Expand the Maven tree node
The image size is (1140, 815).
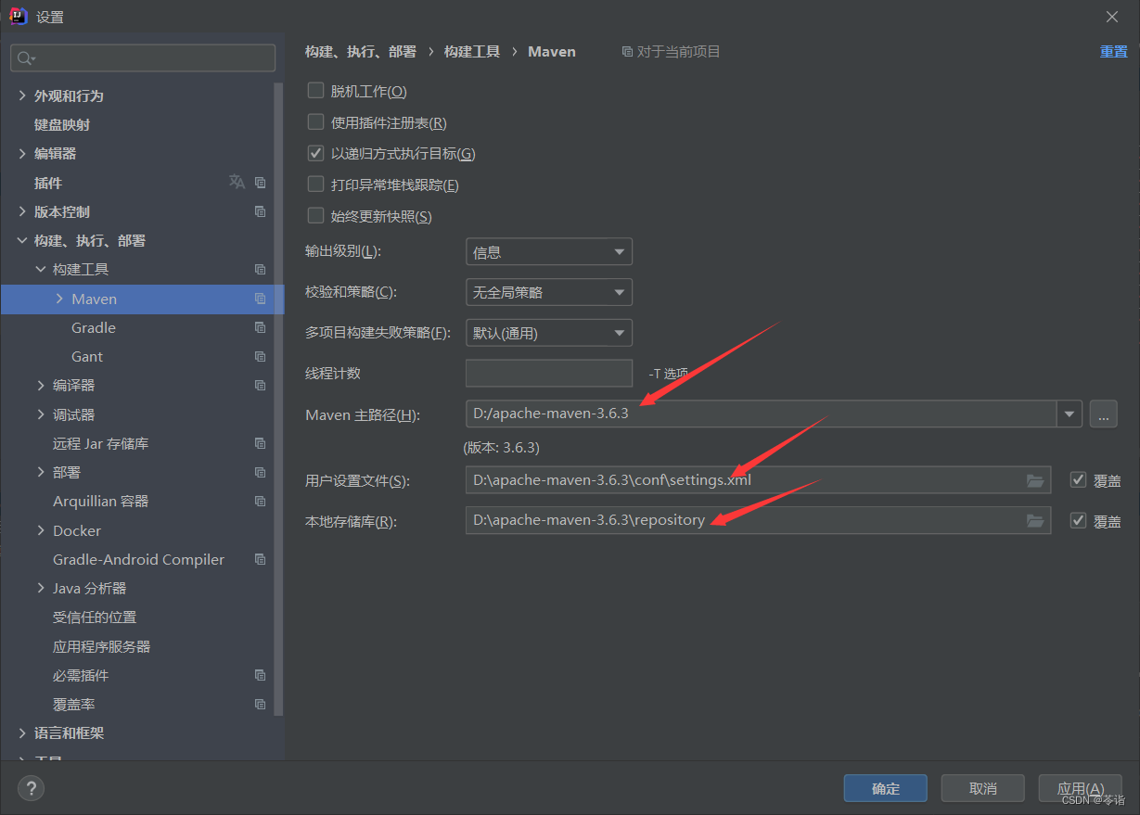[x=59, y=299]
